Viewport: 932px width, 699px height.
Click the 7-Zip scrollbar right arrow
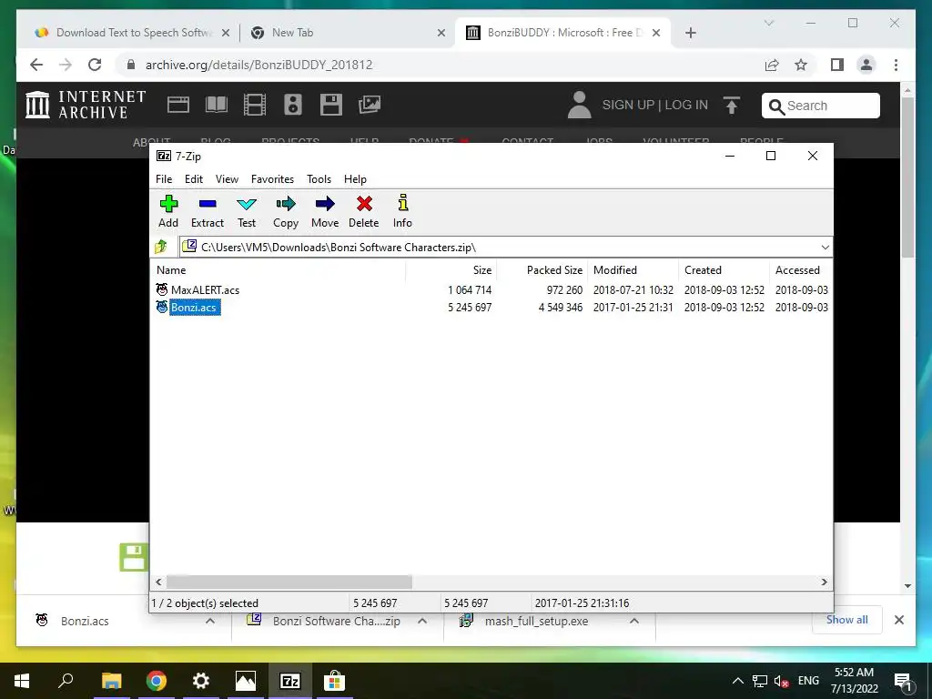point(824,582)
